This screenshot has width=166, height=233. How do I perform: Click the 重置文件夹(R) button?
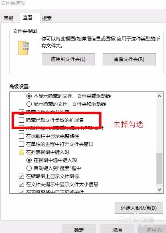[129, 59]
